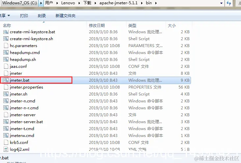Viewport: 241px width, 163px height.
Task: Expand the arrow after 用户 in the path
Action: (57, 3)
